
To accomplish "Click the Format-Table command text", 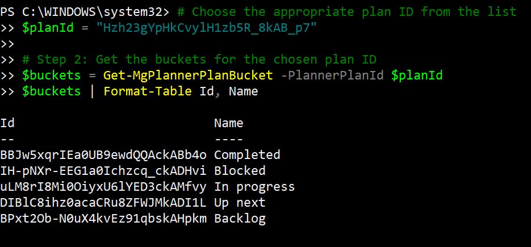I will [x=147, y=91].
